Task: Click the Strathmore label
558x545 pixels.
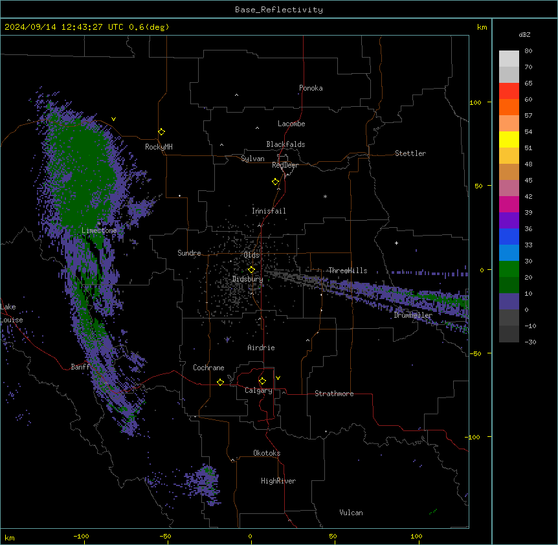Action: (334, 394)
